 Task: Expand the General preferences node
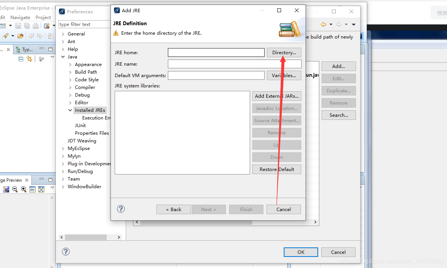click(63, 34)
